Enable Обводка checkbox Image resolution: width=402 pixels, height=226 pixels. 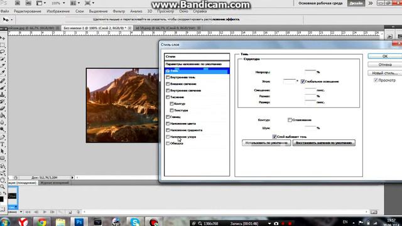click(x=168, y=144)
